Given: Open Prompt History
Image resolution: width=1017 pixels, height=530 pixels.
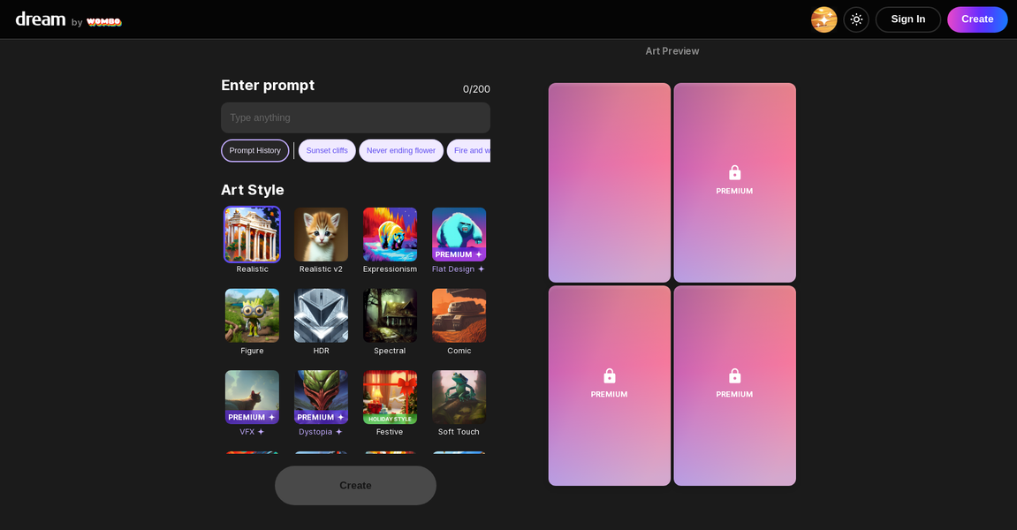Looking at the screenshot, I should click(254, 151).
